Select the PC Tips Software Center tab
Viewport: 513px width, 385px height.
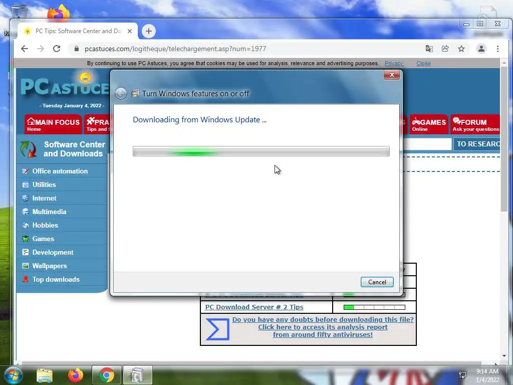point(78,31)
